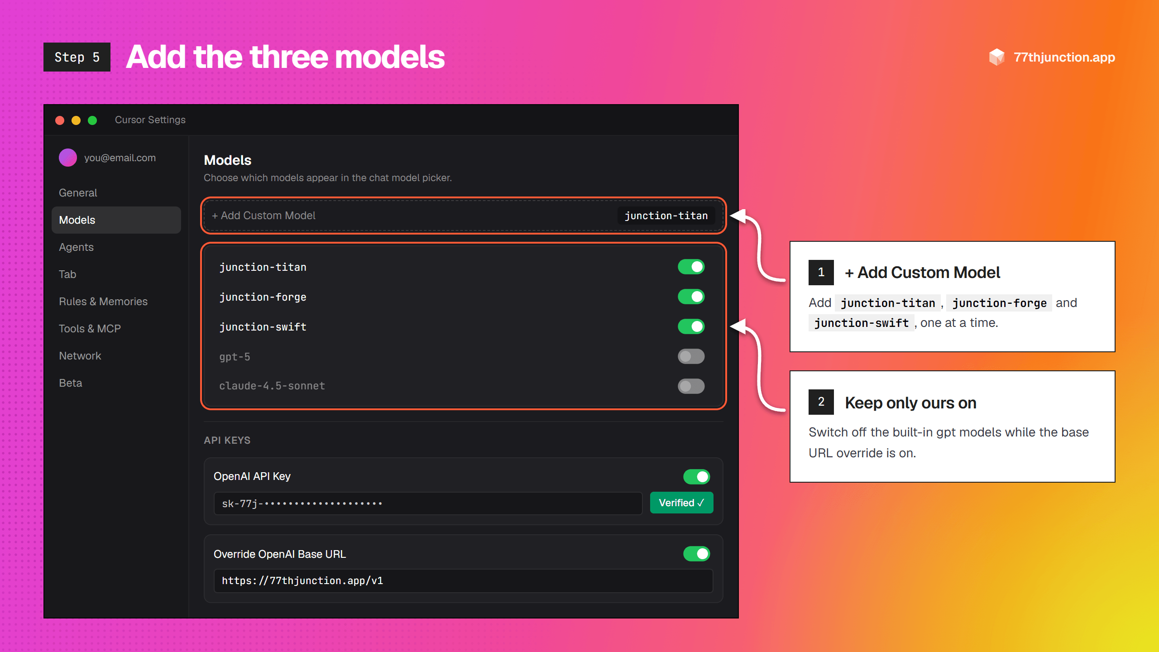The height and width of the screenshot is (652, 1159).
Task: Click the yellow minimize window button
Action: coord(76,120)
